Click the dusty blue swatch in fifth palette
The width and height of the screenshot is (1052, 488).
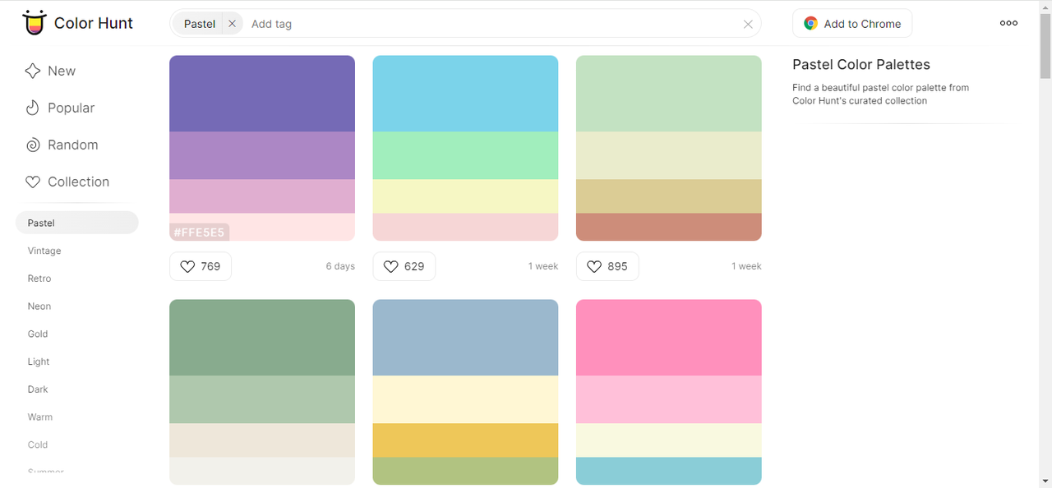pos(465,338)
